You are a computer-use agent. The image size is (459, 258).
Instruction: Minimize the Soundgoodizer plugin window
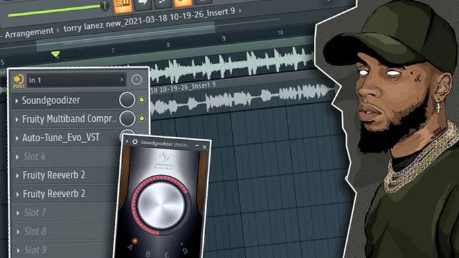coord(197,145)
